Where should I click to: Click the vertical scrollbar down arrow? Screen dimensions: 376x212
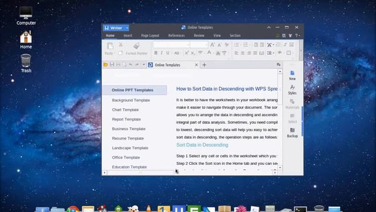click(x=280, y=167)
